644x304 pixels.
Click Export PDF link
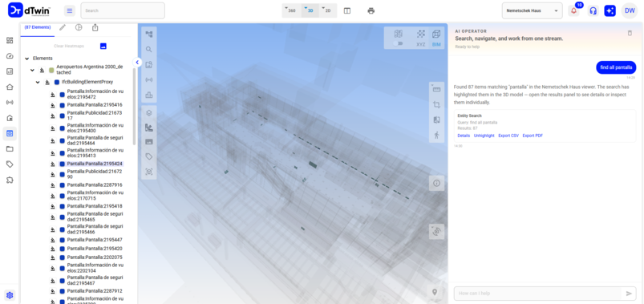[533, 136]
